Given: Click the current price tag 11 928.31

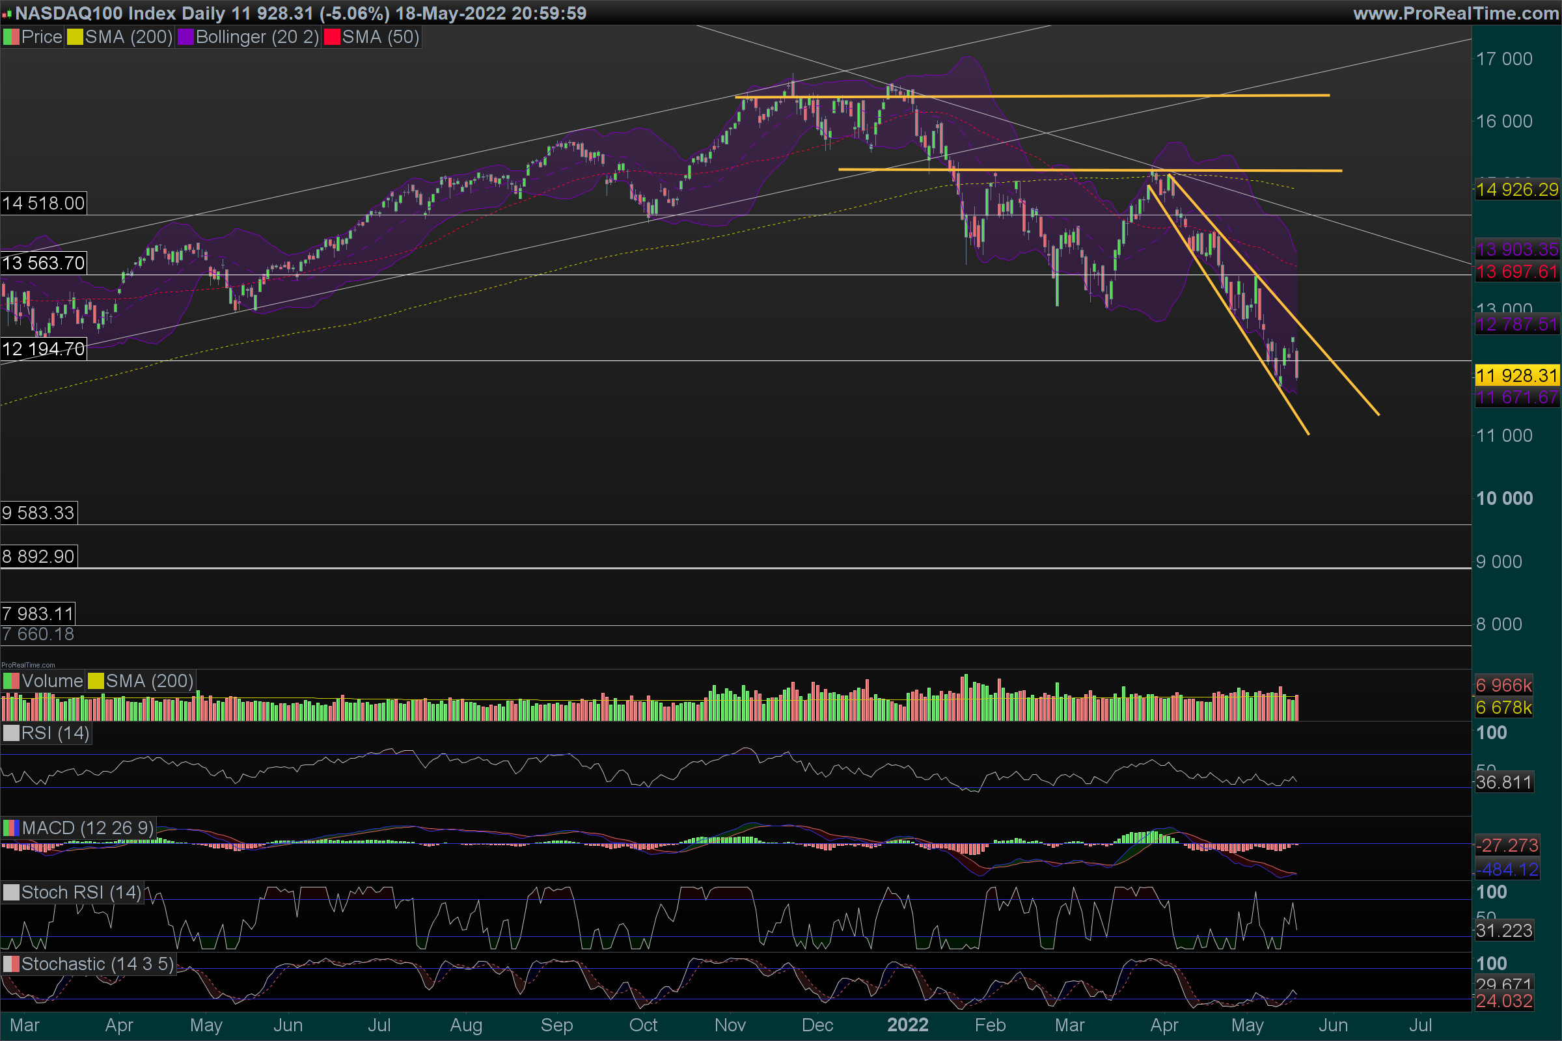Looking at the screenshot, I should (1516, 376).
